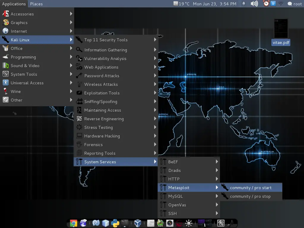Click the red alarm clock tray icon
Screen dimensions: 304x228
click(266, 4)
